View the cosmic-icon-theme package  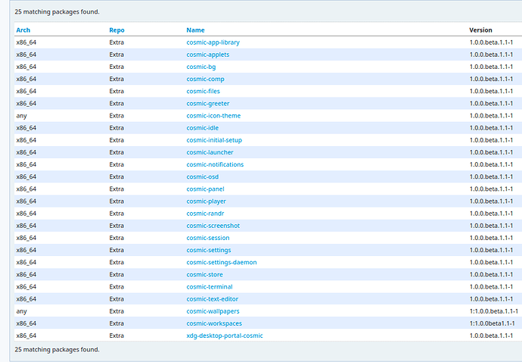(213, 116)
